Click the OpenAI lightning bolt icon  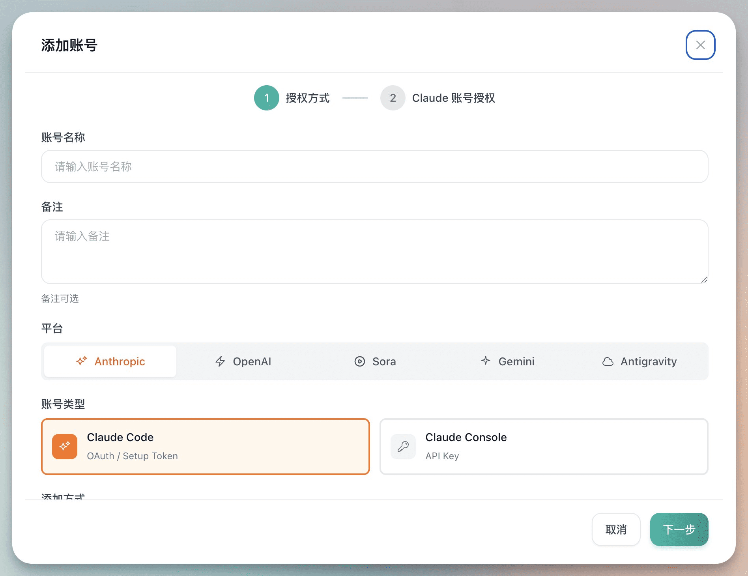click(220, 361)
